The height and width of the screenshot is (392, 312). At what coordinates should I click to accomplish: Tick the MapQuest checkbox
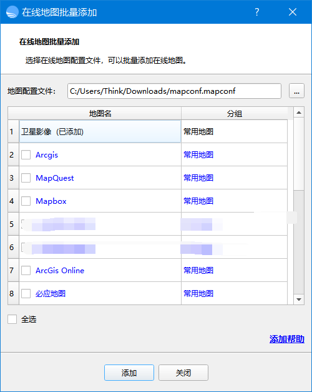pos(26,178)
